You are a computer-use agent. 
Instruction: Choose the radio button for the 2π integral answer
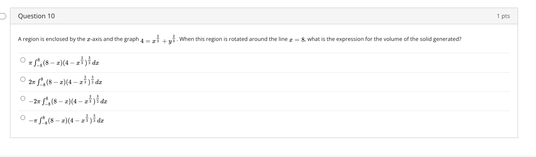23,79
